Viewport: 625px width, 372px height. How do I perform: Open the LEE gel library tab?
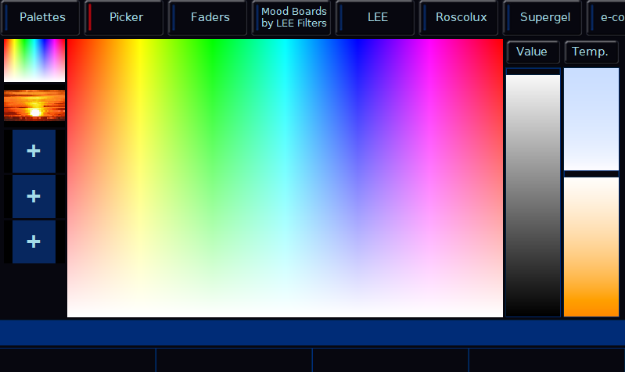[x=375, y=17]
